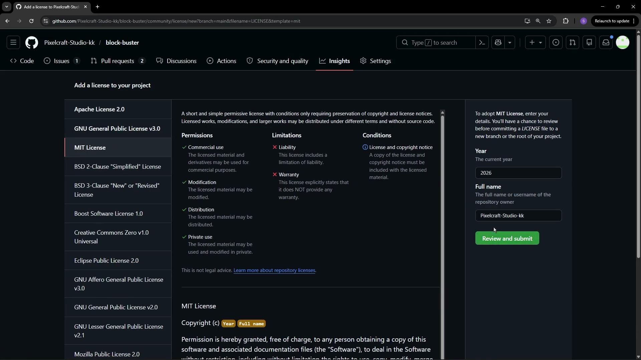Click the Year placeholder in copyright line
Viewport: 641px width, 360px height.
pos(228,324)
